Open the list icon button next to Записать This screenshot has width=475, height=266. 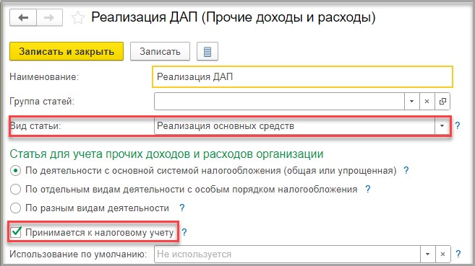(x=207, y=51)
